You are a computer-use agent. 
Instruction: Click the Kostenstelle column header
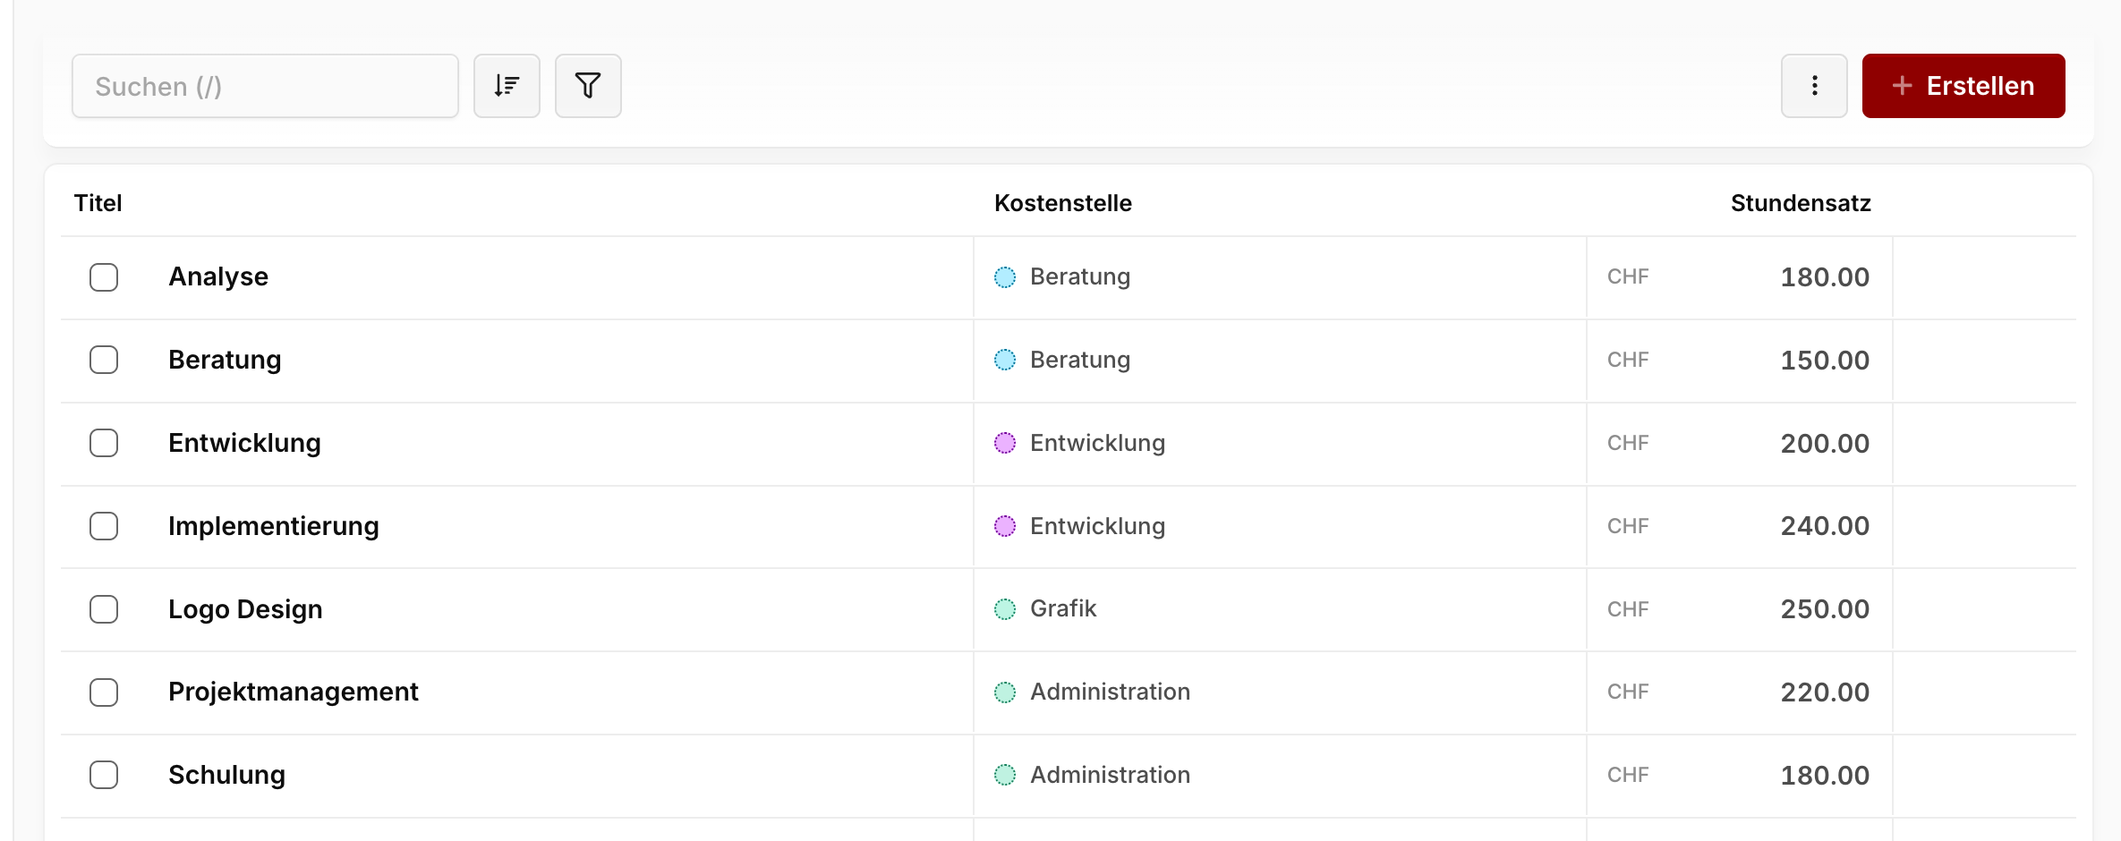1063,203
